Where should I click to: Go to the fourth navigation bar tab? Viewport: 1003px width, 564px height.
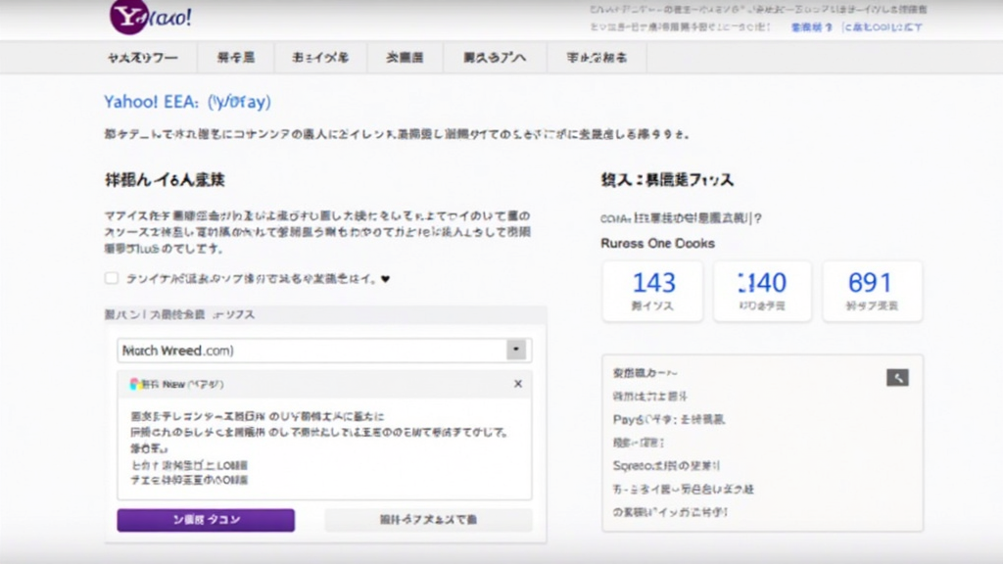tap(405, 58)
